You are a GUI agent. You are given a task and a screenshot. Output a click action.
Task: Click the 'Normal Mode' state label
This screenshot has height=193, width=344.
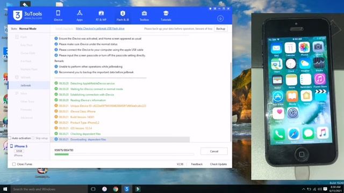[x=27, y=28]
